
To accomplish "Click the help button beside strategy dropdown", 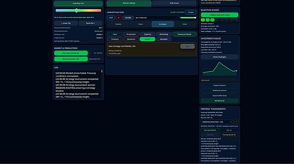I will click(236, 122).
